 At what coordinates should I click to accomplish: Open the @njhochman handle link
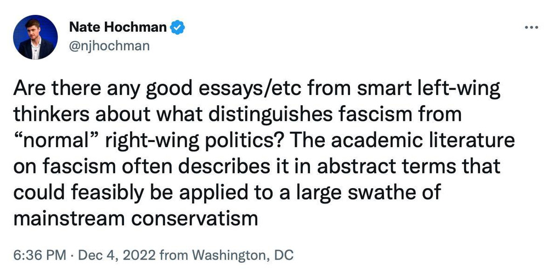point(109,45)
